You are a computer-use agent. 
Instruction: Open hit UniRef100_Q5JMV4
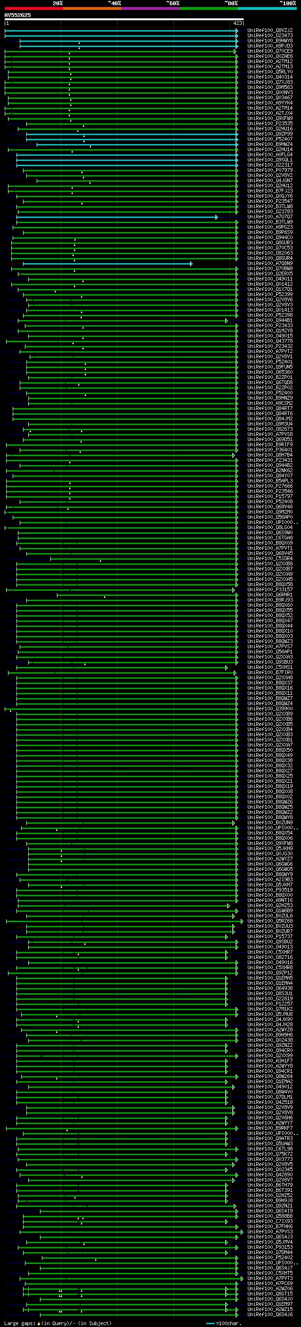pos(269,1242)
